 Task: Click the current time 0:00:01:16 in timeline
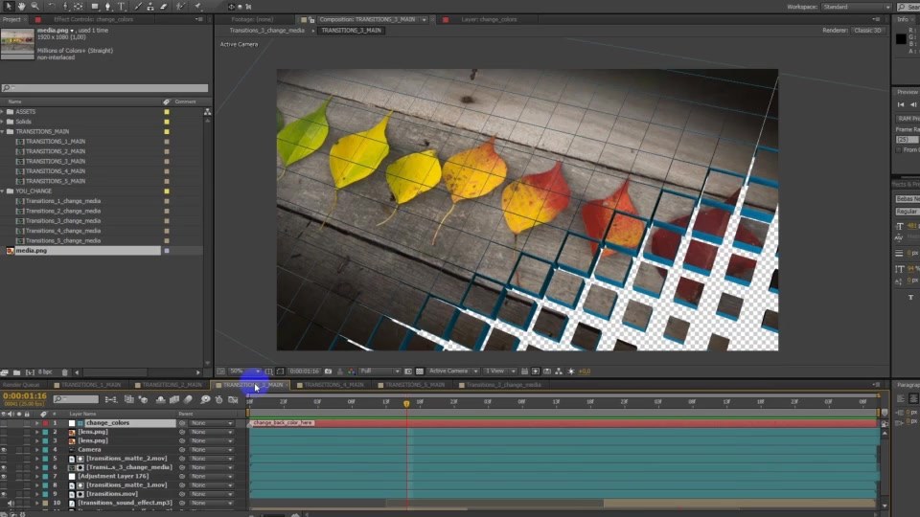[x=25, y=396]
